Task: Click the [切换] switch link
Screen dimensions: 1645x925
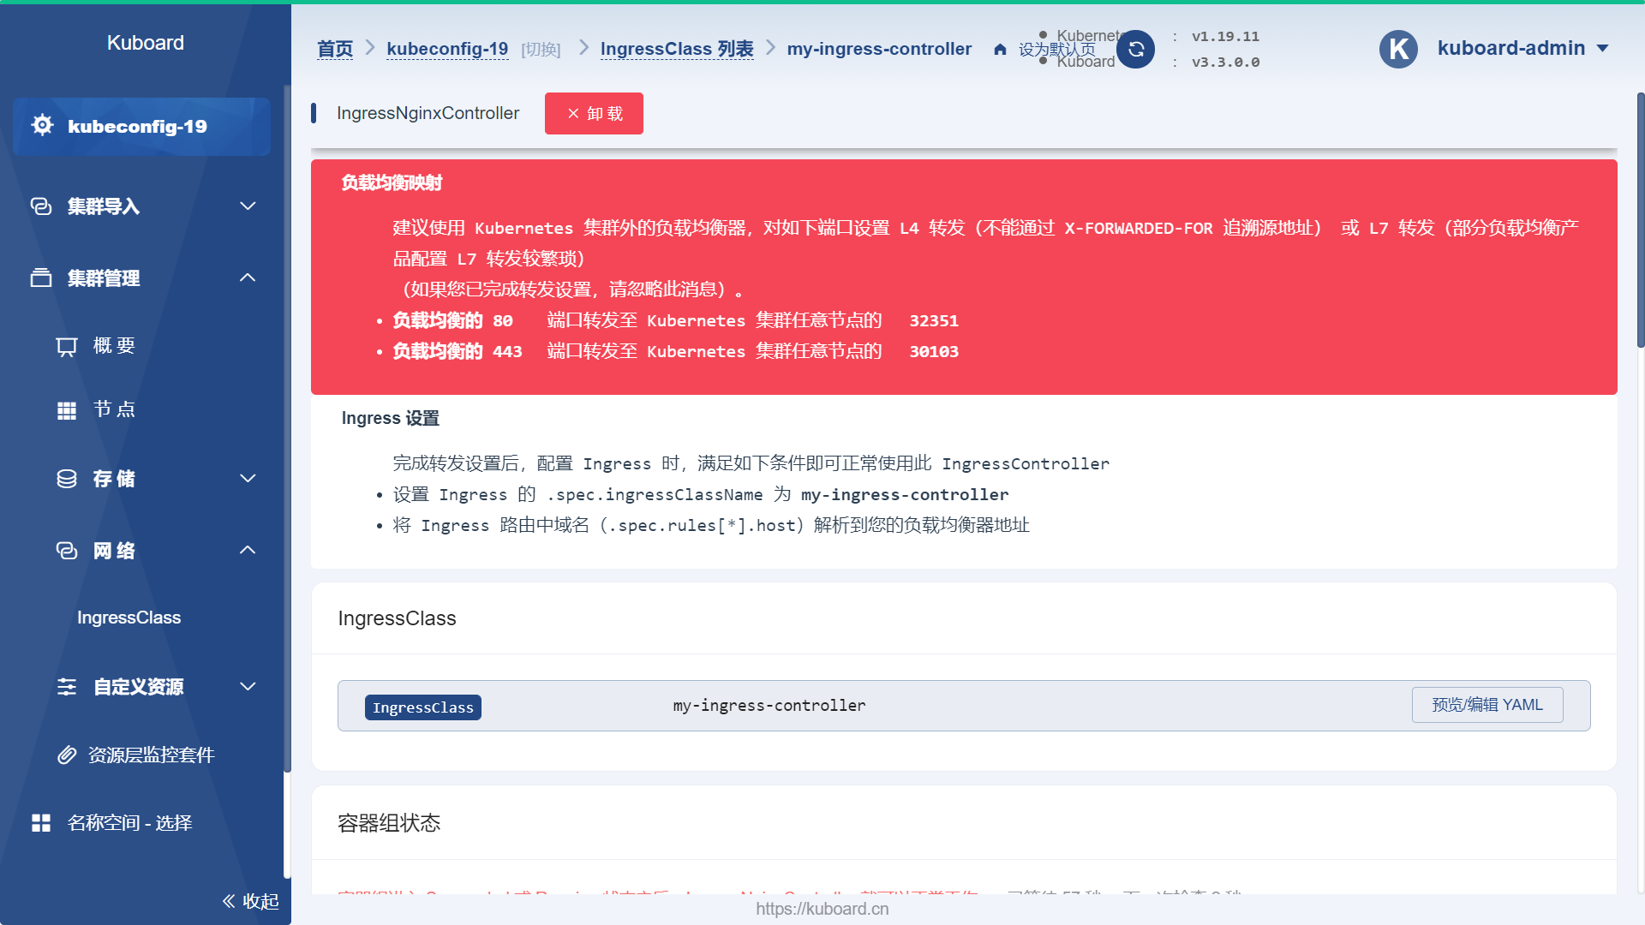Action: click(541, 50)
